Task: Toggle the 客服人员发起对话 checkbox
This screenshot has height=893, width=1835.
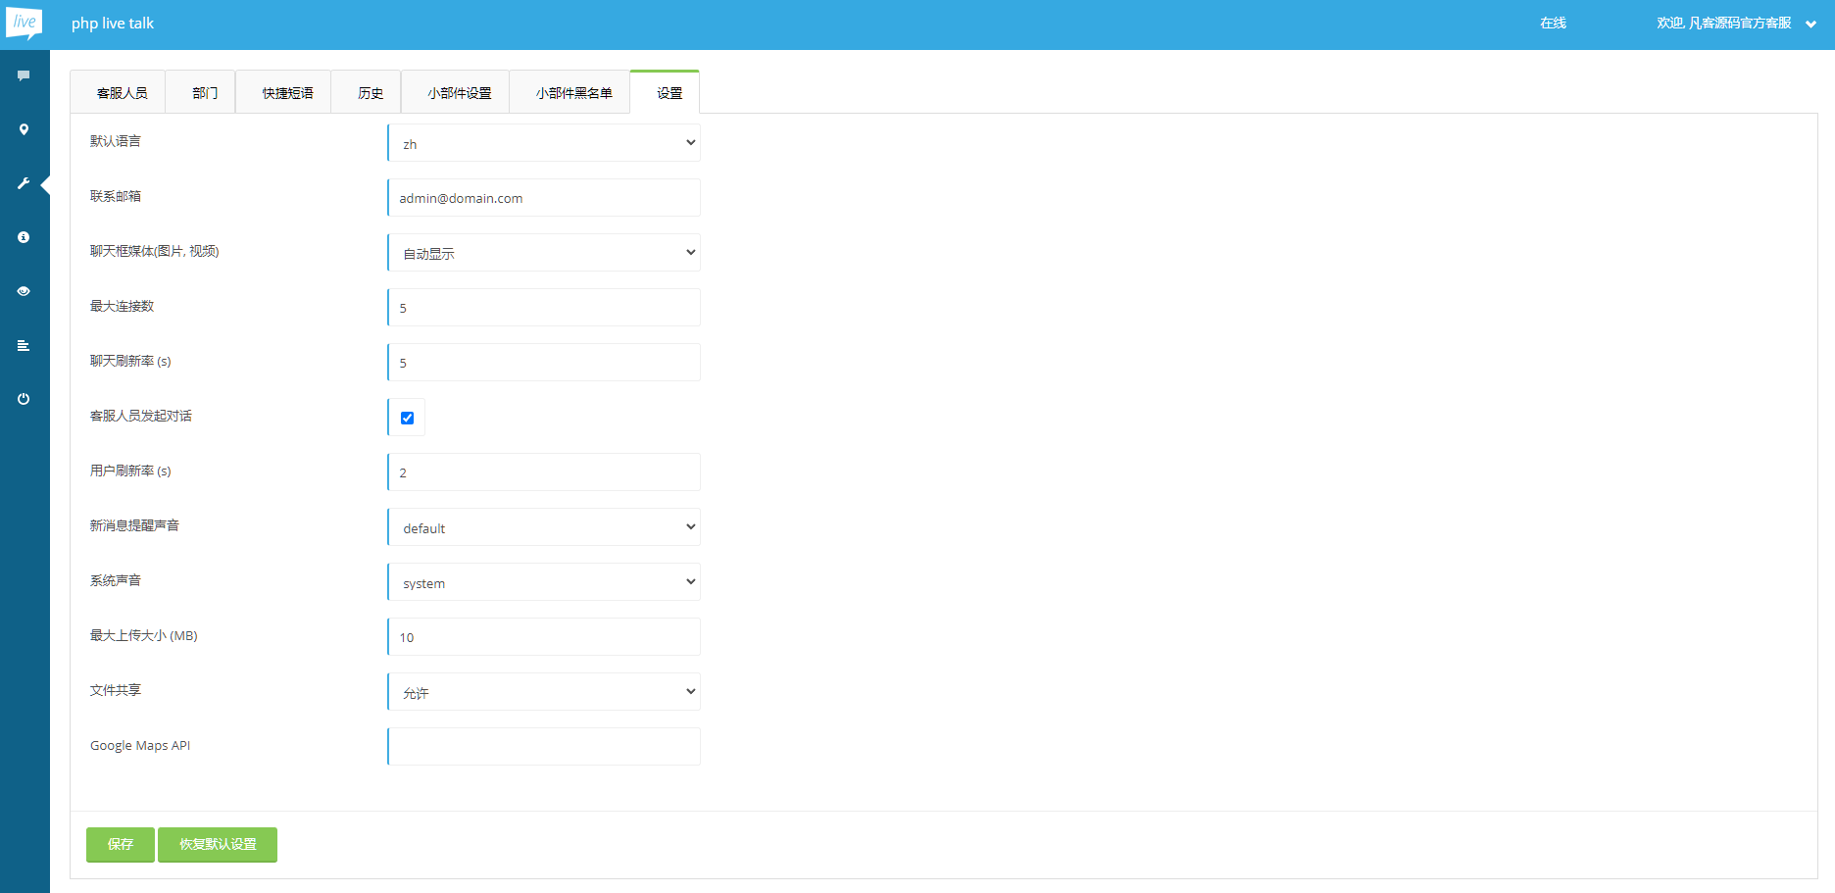Action: (408, 418)
